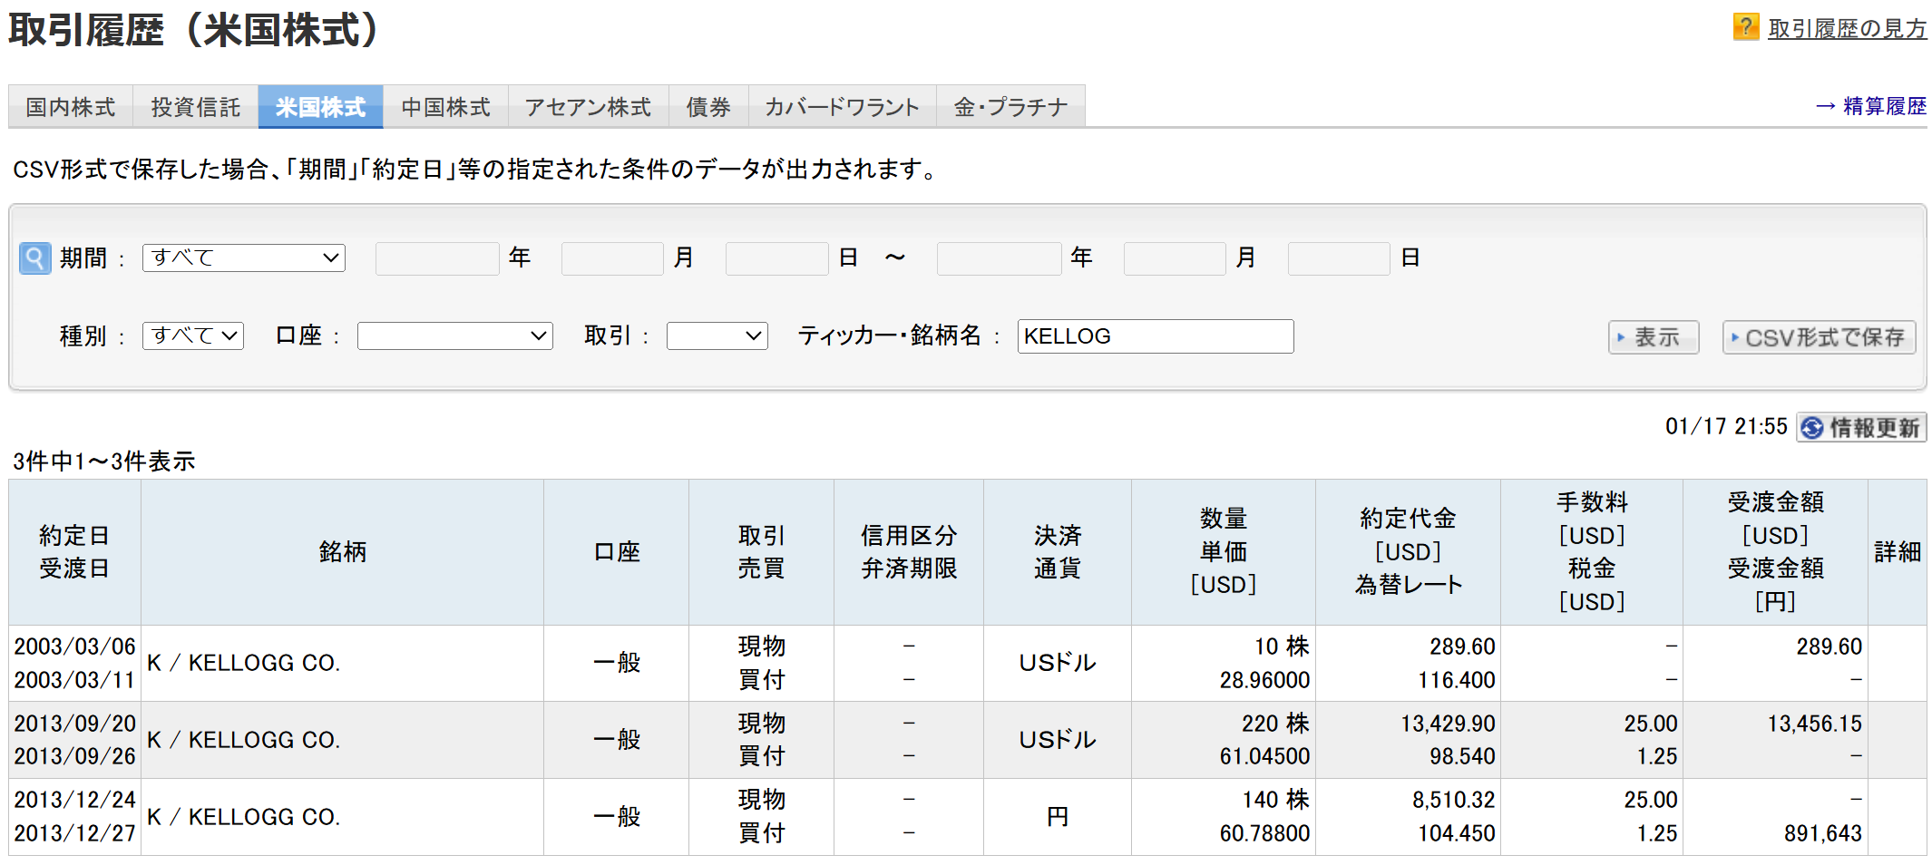The height and width of the screenshot is (865, 1932).
Task: Switch to the 国内株式 tab
Action: point(71,107)
